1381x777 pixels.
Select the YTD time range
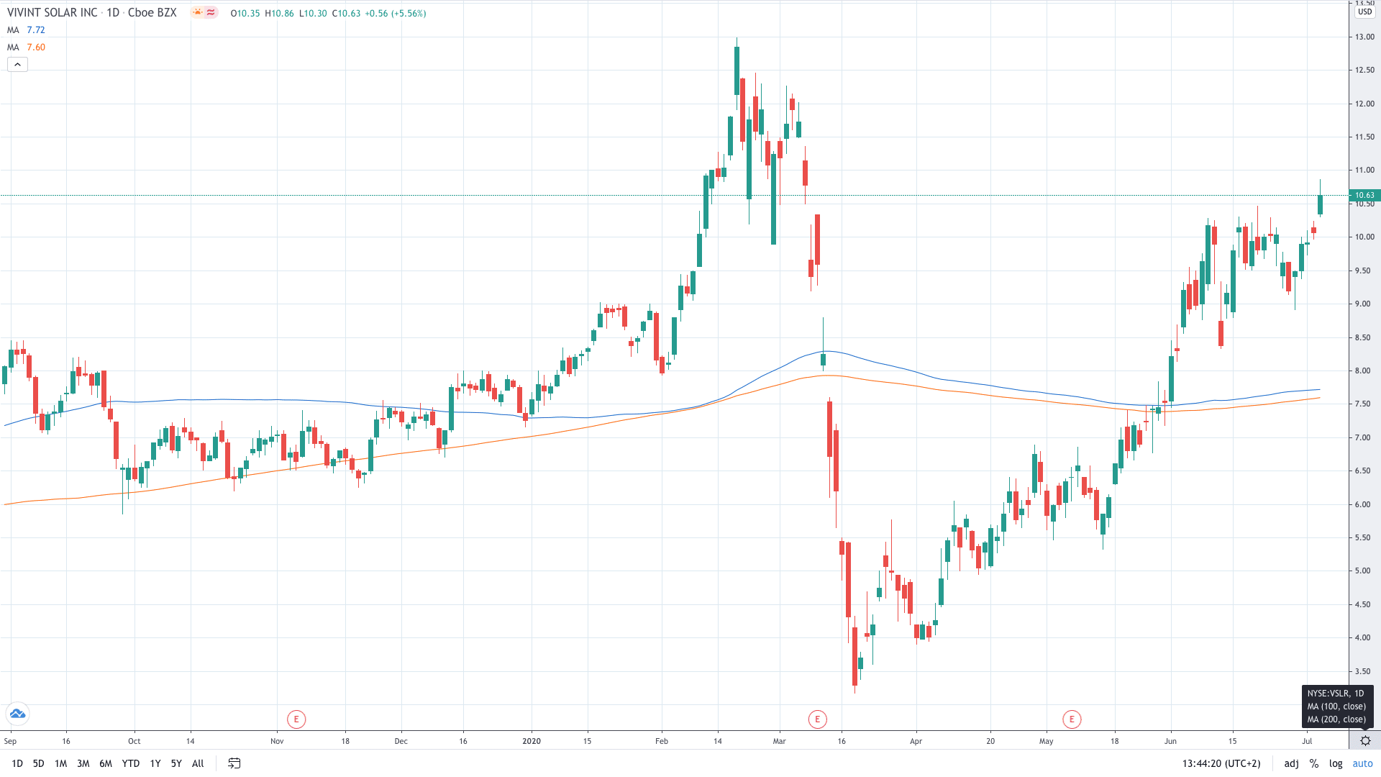click(130, 763)
